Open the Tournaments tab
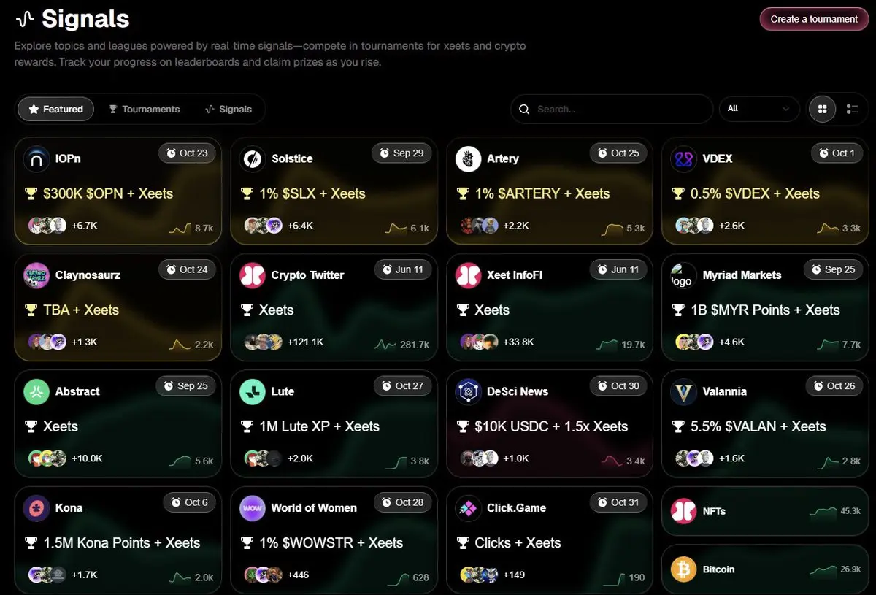 click(144, 109)
